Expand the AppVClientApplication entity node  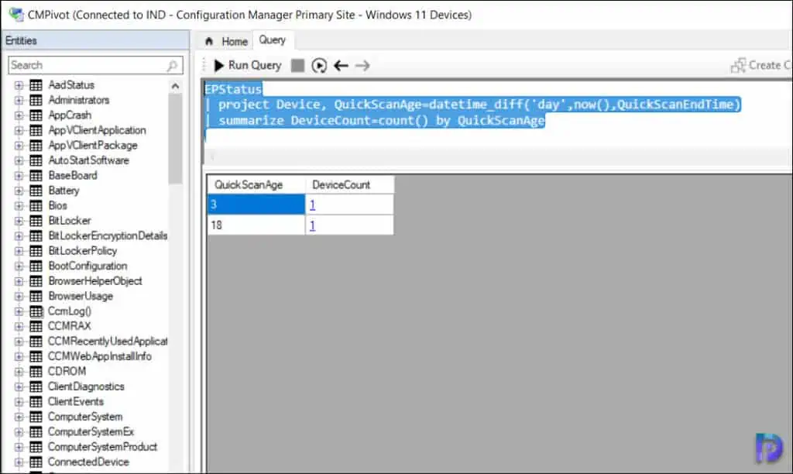[x=19, y=131]
